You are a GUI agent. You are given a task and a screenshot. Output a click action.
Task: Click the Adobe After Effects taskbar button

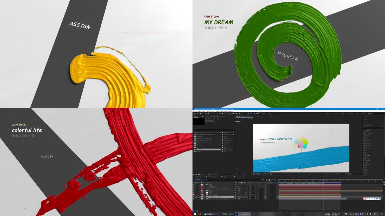243,214
